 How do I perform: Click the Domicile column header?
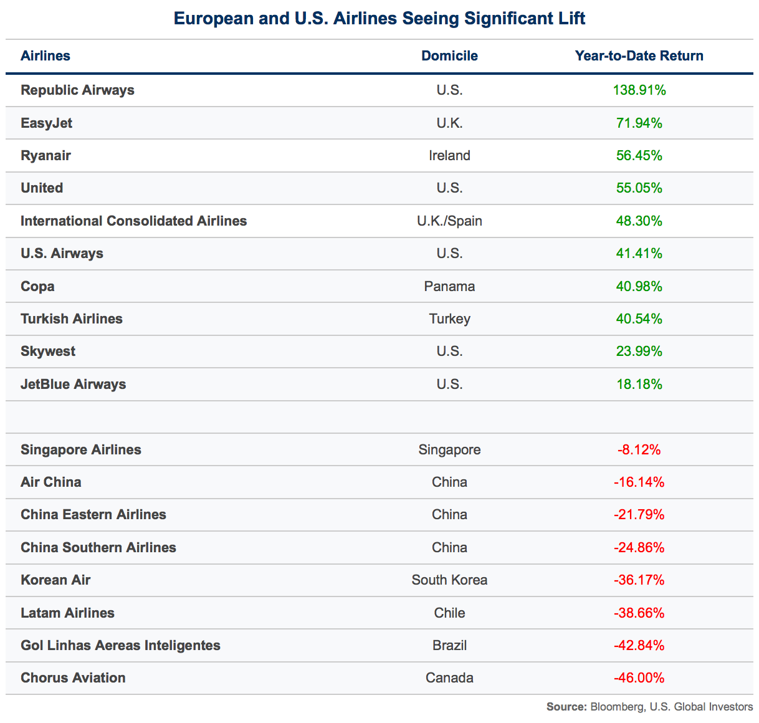pos(449,56)
